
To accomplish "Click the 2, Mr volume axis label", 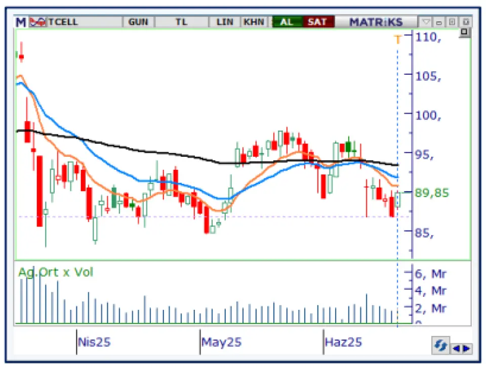I will tap(430, 308).
